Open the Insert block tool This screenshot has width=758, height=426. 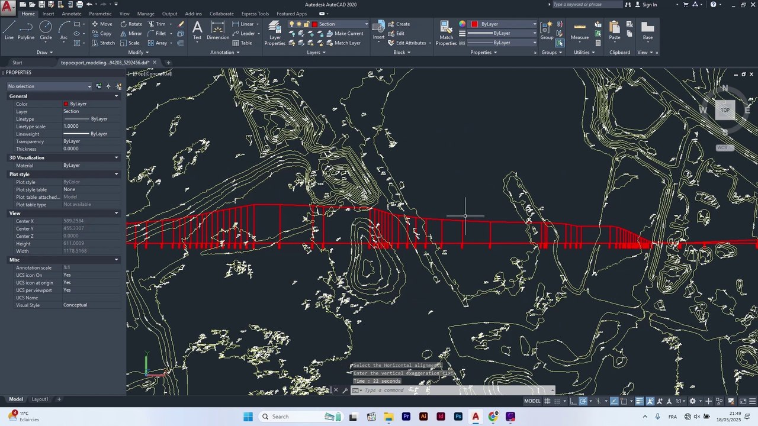click(378, 31)
